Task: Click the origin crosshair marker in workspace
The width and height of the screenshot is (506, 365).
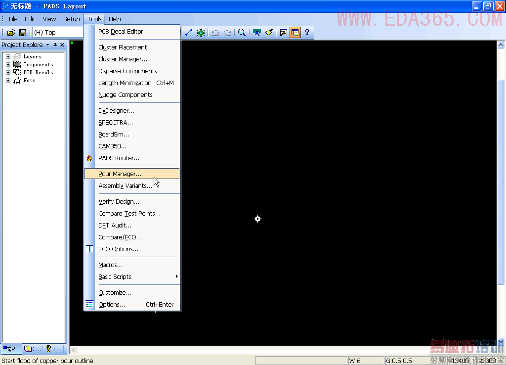Action: pos(257,219)
